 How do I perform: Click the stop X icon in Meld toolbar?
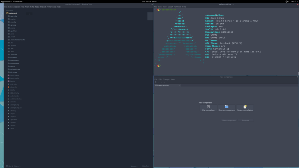coord(164,82)
